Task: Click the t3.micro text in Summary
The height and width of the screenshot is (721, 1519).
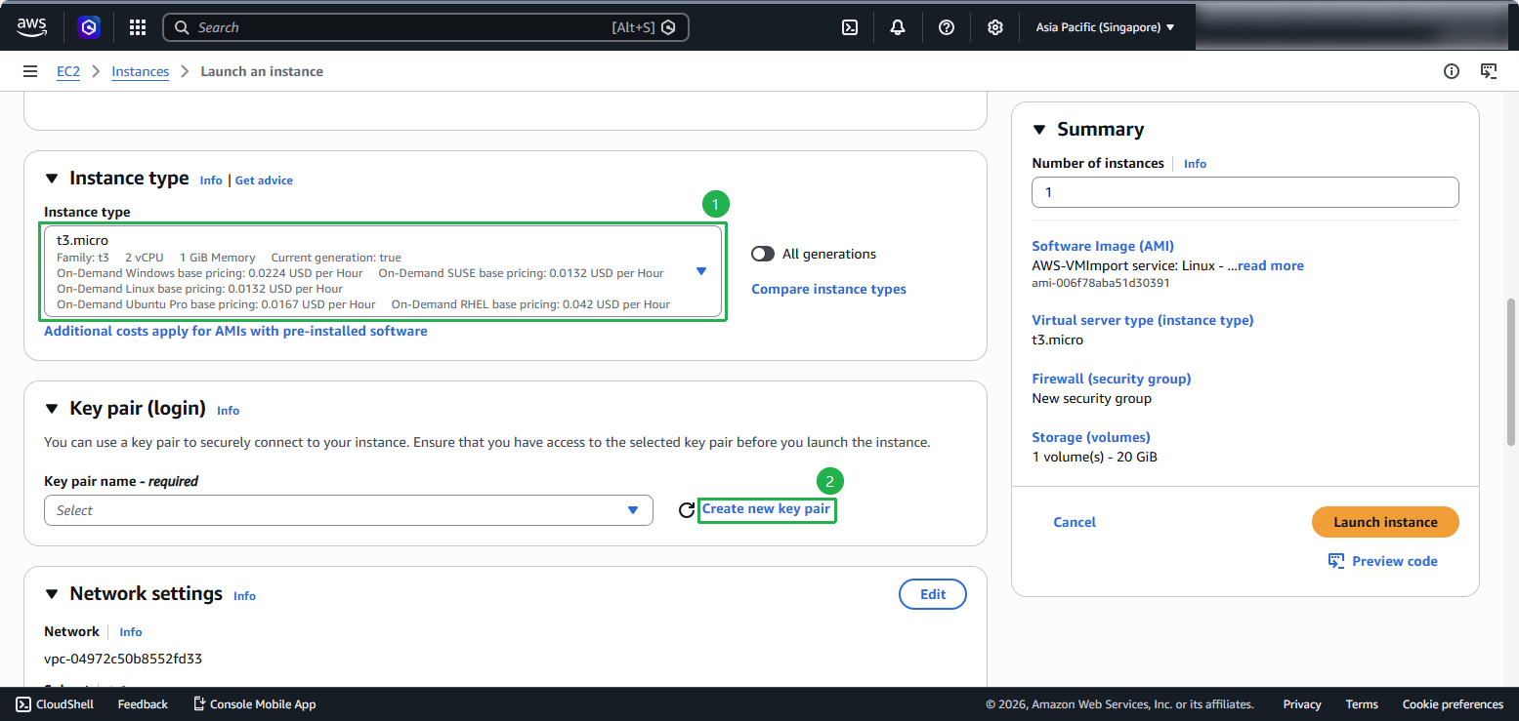Action: click(1057, 340)
